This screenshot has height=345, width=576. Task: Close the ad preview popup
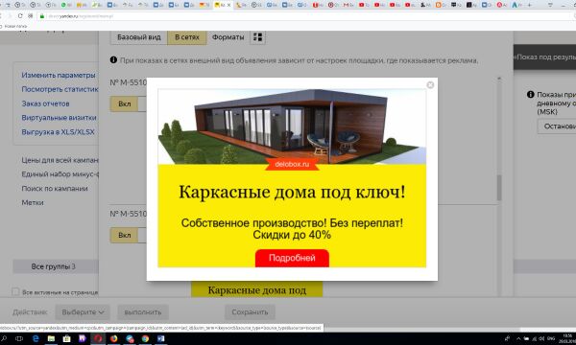430,85
